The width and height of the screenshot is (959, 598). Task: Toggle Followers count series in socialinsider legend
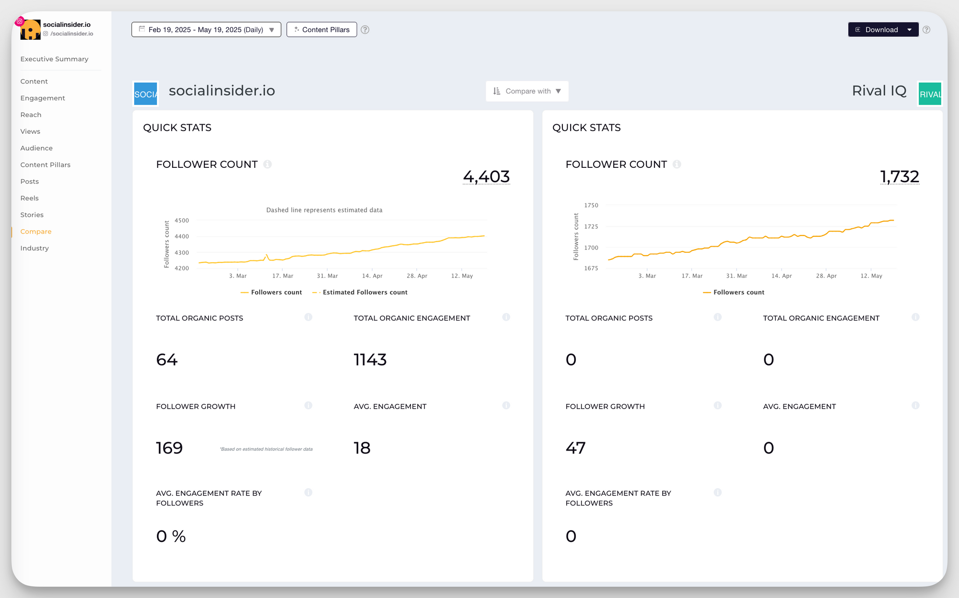271,292
